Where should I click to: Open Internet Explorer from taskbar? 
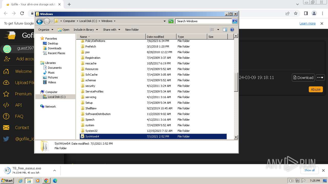pos(20,181)
